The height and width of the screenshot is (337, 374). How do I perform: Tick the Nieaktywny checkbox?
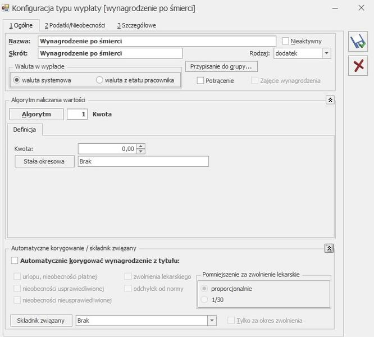285,41
